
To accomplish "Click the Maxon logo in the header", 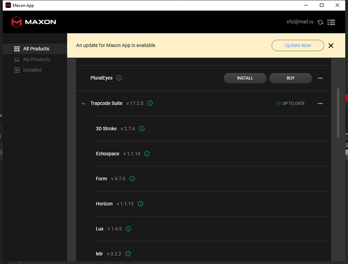I will [x=34, y=22].
